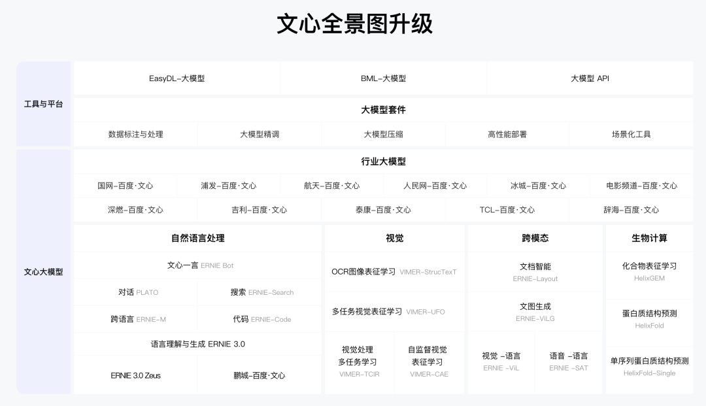706x406 pixels.
Task: Click 语言理解与生成 ERNIE 3.0 row
Action: 197,345
